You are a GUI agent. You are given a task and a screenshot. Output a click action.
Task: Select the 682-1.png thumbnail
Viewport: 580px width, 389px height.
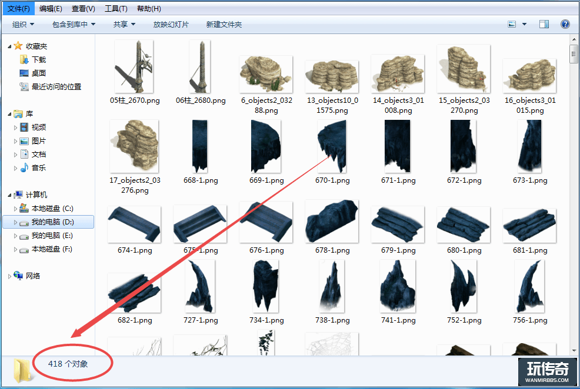coord(135,293)
